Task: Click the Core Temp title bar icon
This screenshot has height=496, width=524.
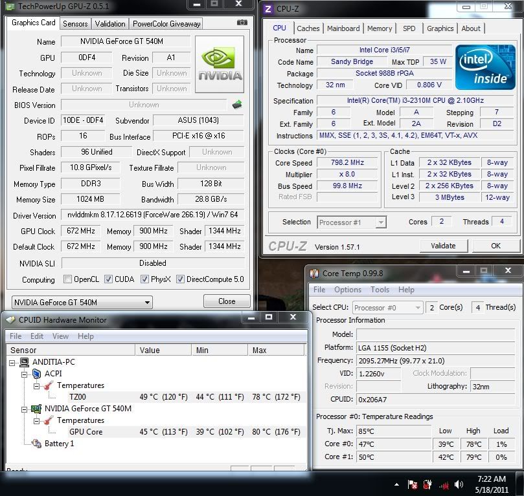Action: coord(314,274)
